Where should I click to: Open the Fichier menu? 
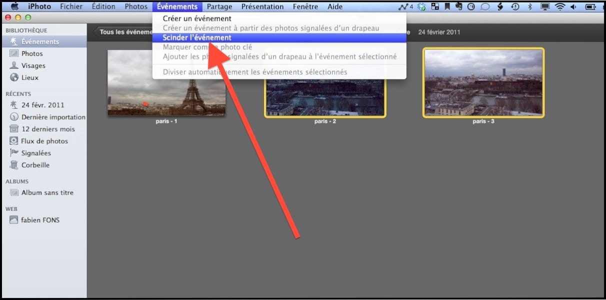(x=71, y=6)
